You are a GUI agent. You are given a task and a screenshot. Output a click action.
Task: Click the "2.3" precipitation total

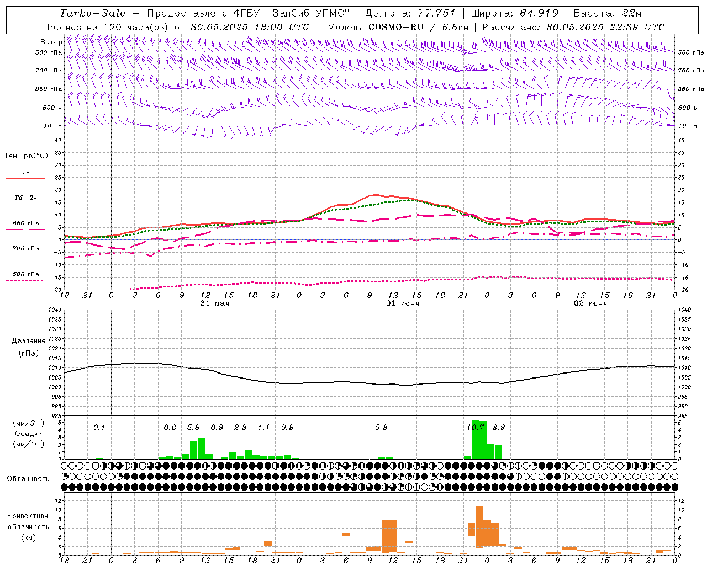coord(240,427)
